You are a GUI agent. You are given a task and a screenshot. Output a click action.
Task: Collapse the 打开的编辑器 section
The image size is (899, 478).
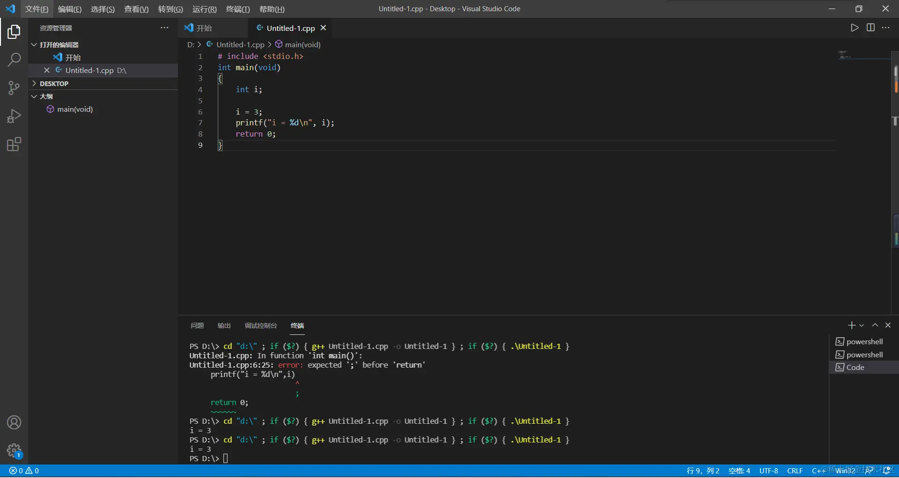103,44
